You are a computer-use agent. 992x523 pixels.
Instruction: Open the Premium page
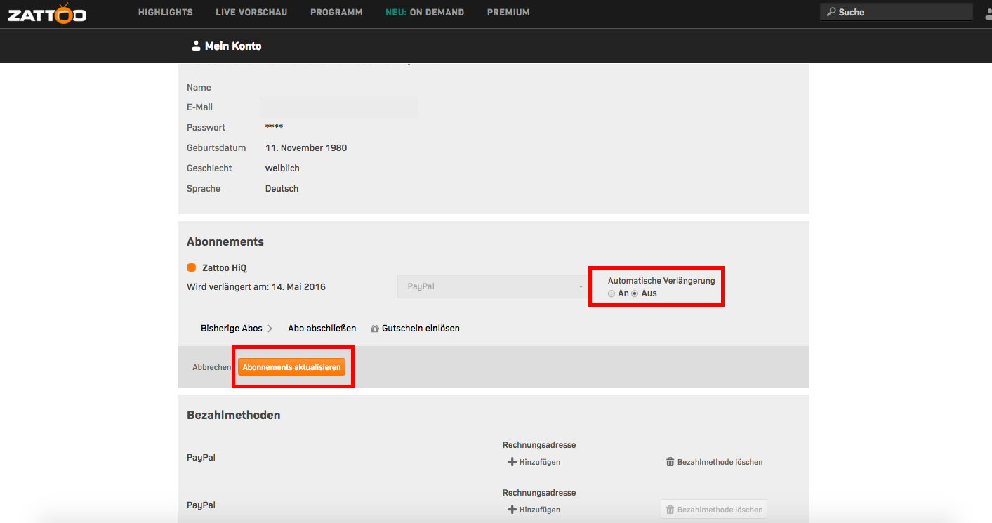tap(508, 13)
